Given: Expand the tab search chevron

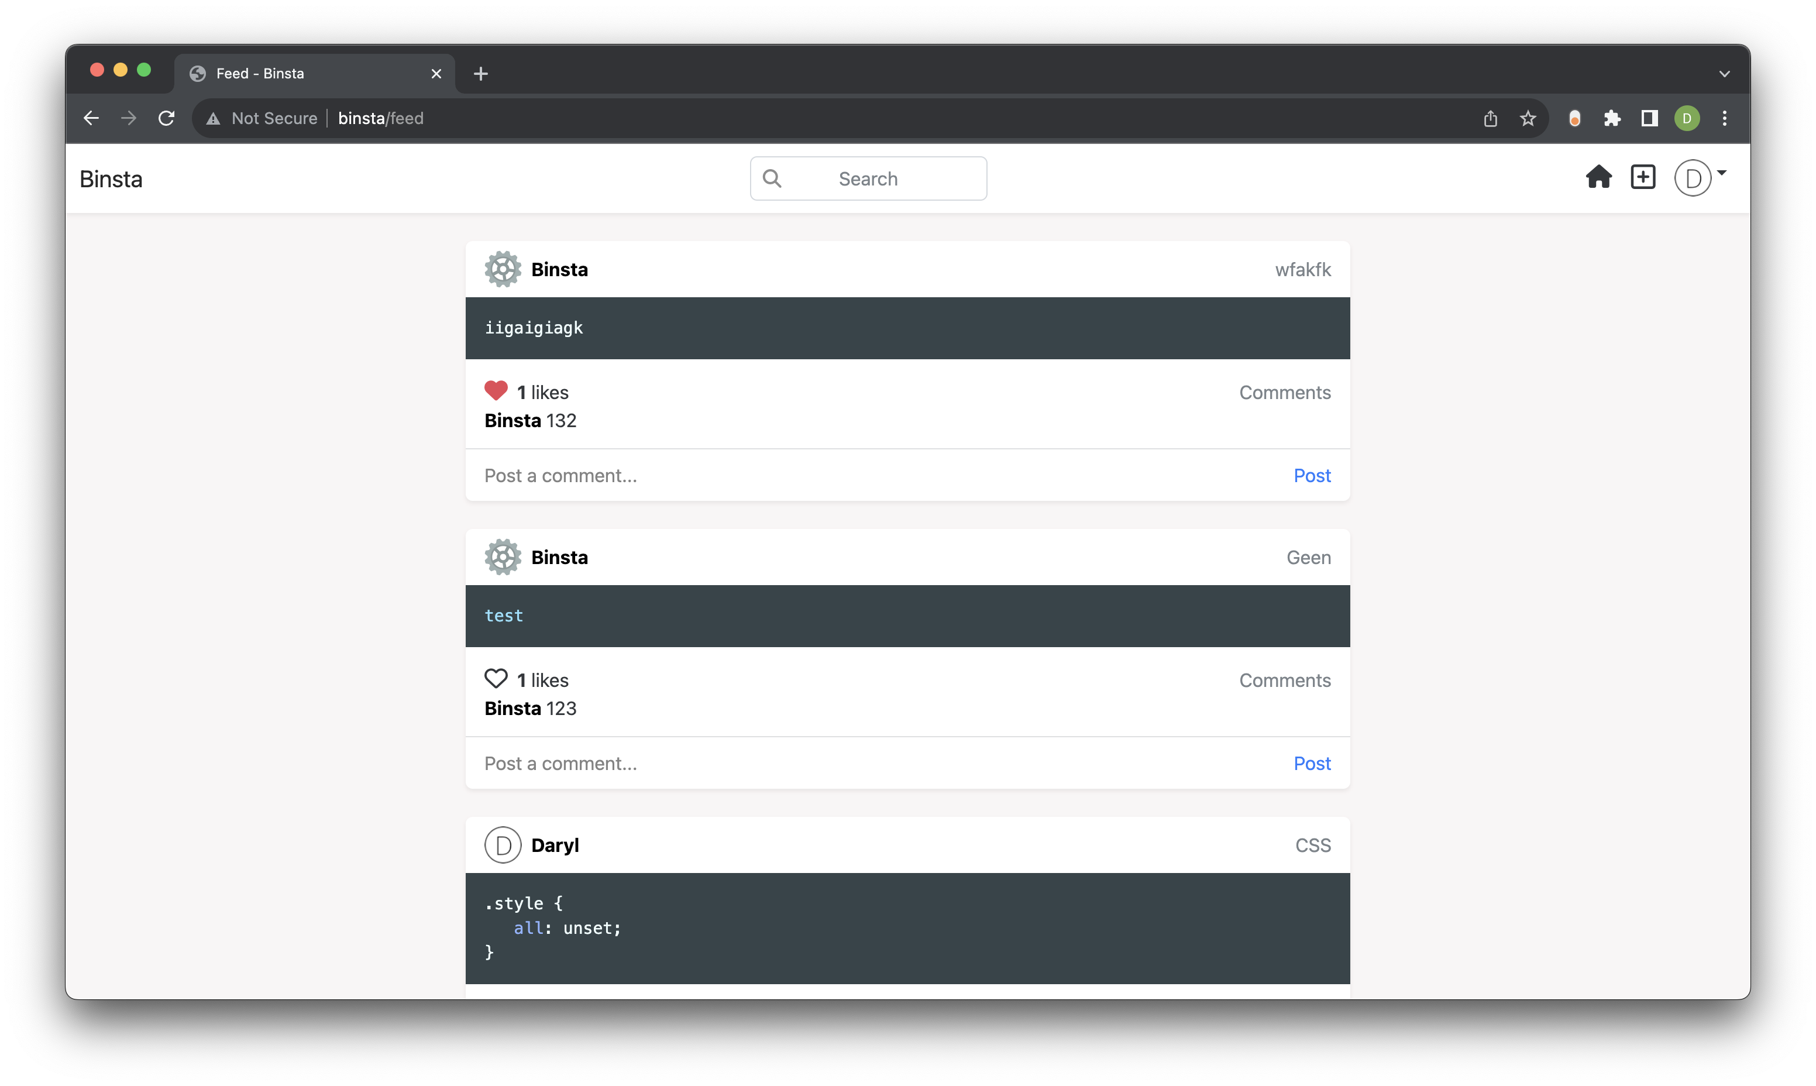Looking at the screenshot, I should [x=1725, y=73].
